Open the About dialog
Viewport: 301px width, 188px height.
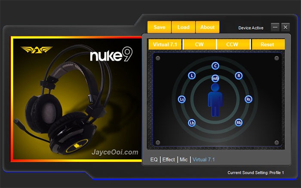(208, 27)
